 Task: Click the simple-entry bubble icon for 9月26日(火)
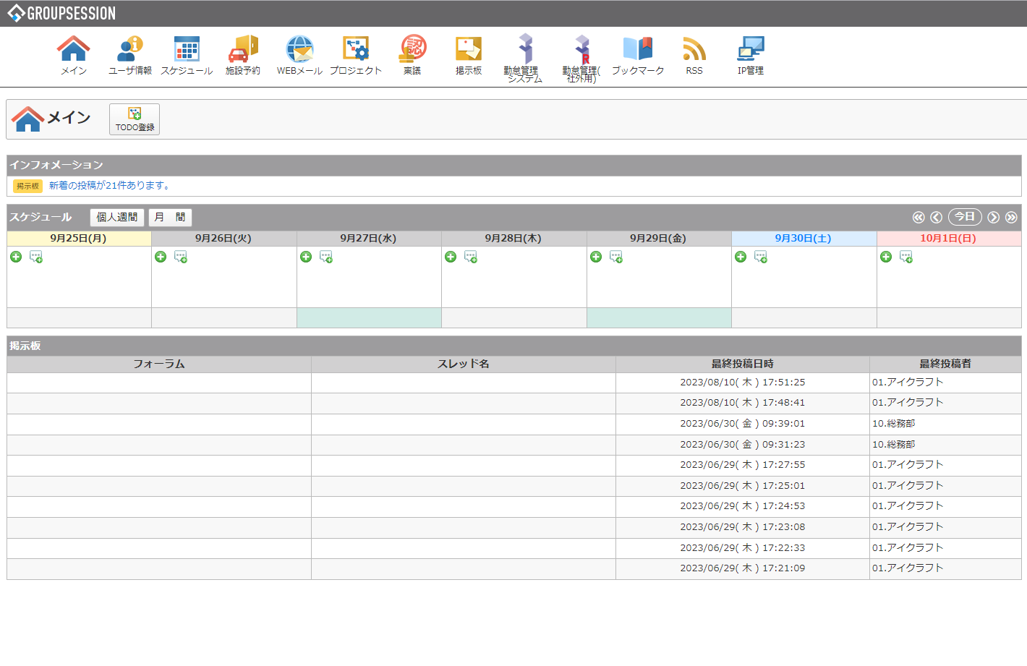[181, 257]
